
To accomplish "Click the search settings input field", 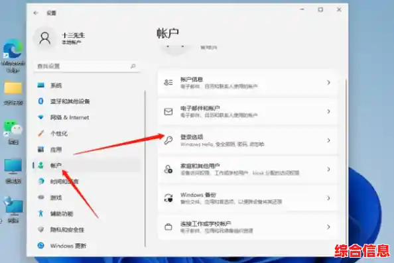I will 87,66.
